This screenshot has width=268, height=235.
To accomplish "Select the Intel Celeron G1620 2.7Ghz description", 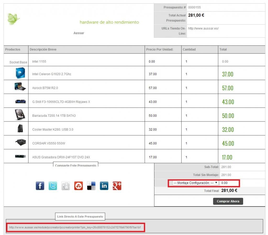I will tap(52, 74).
